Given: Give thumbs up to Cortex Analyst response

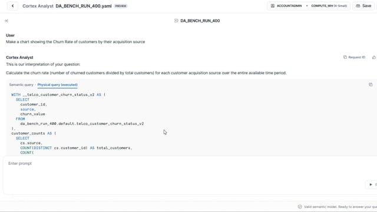Looking at the screenshot, I should tap(374, 57).
